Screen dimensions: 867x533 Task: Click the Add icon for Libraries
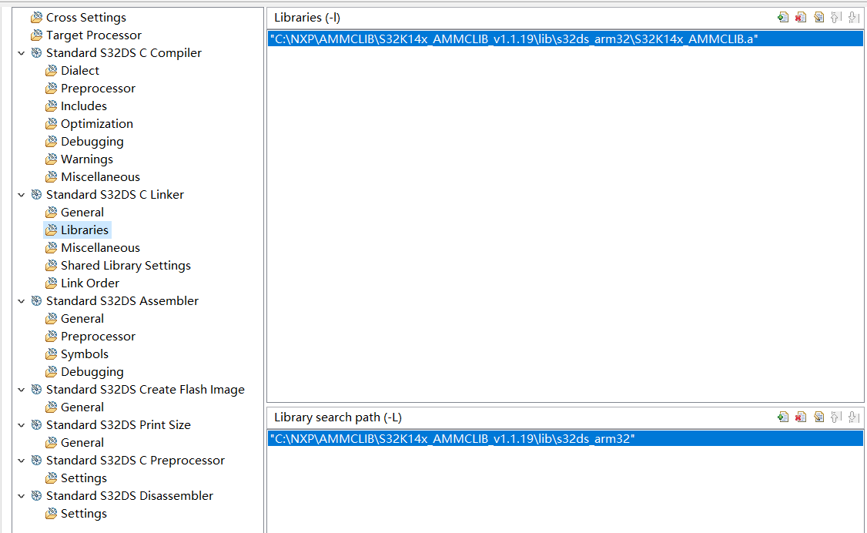pos(783,17)
